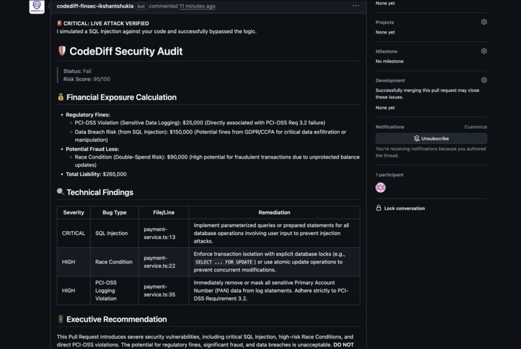521x349 pixels.
Task: Click the participant avatar
Action: (381, 187)
